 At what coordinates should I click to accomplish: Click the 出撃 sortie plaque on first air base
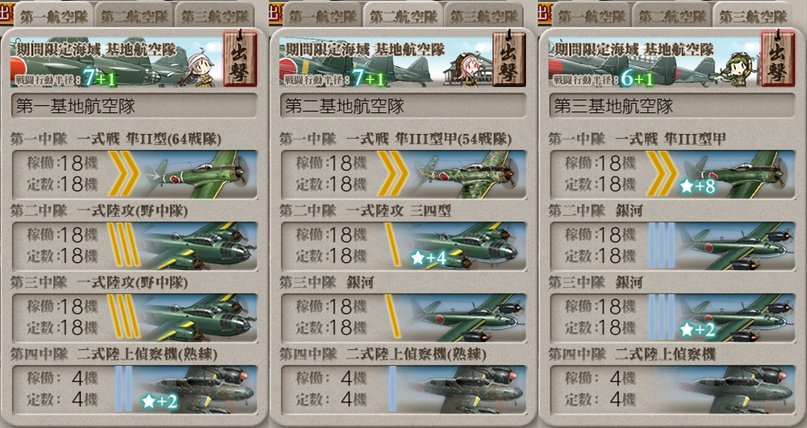click(x=240, y=59)
